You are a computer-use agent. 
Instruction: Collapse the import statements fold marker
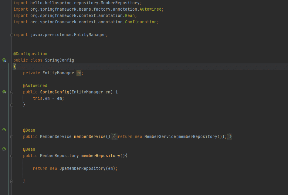click(12, 35)
